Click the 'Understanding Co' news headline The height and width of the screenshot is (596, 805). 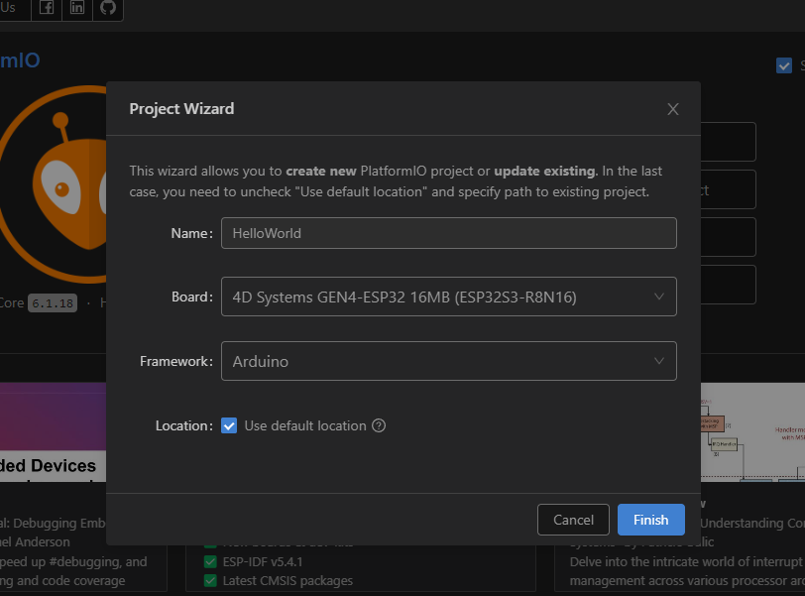click(752, 523)
